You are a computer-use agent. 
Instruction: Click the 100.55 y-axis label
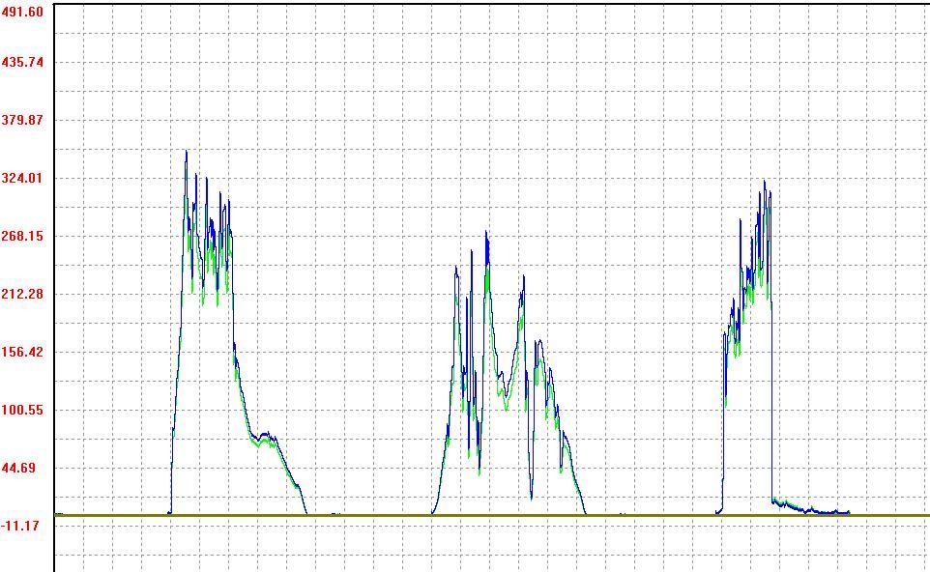coord(22,410)
